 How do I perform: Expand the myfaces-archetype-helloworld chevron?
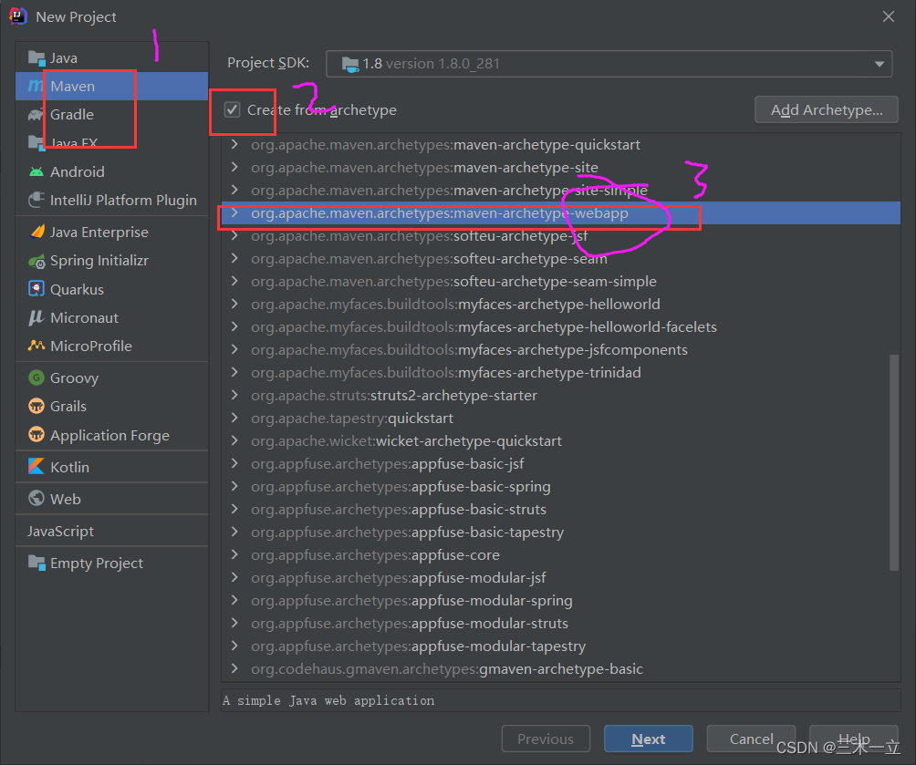pos(234,304)
